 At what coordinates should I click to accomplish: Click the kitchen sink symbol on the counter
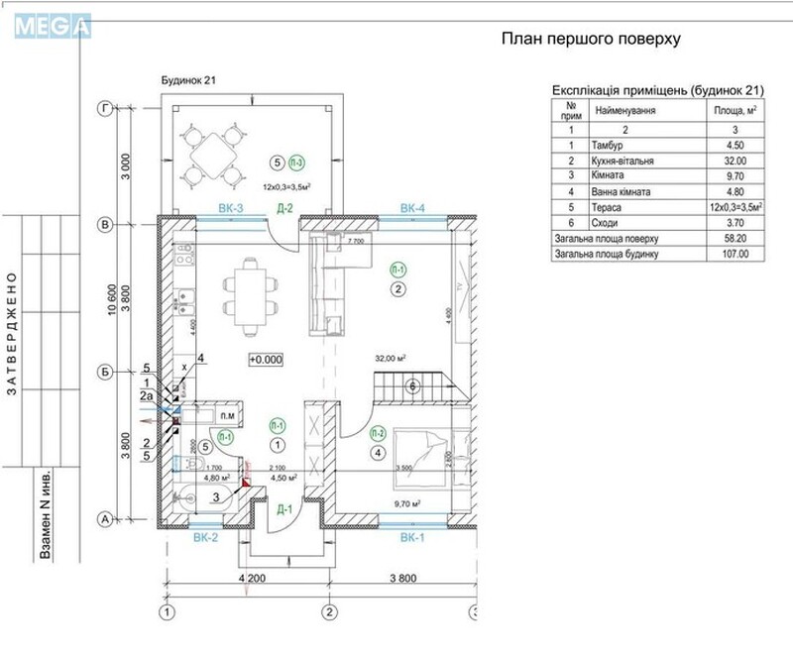tap(184, 302)
